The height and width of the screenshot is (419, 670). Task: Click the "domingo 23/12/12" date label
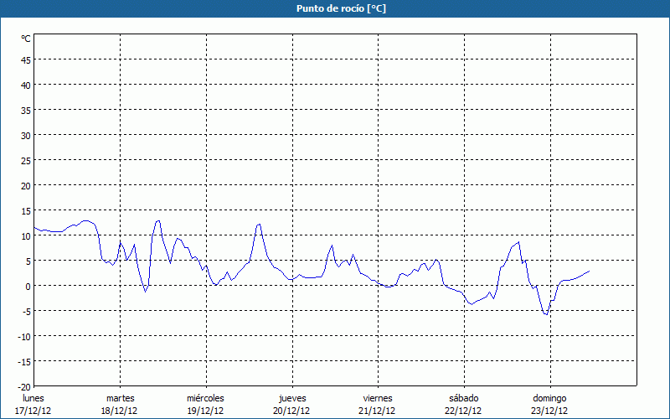tap(549, 404)
